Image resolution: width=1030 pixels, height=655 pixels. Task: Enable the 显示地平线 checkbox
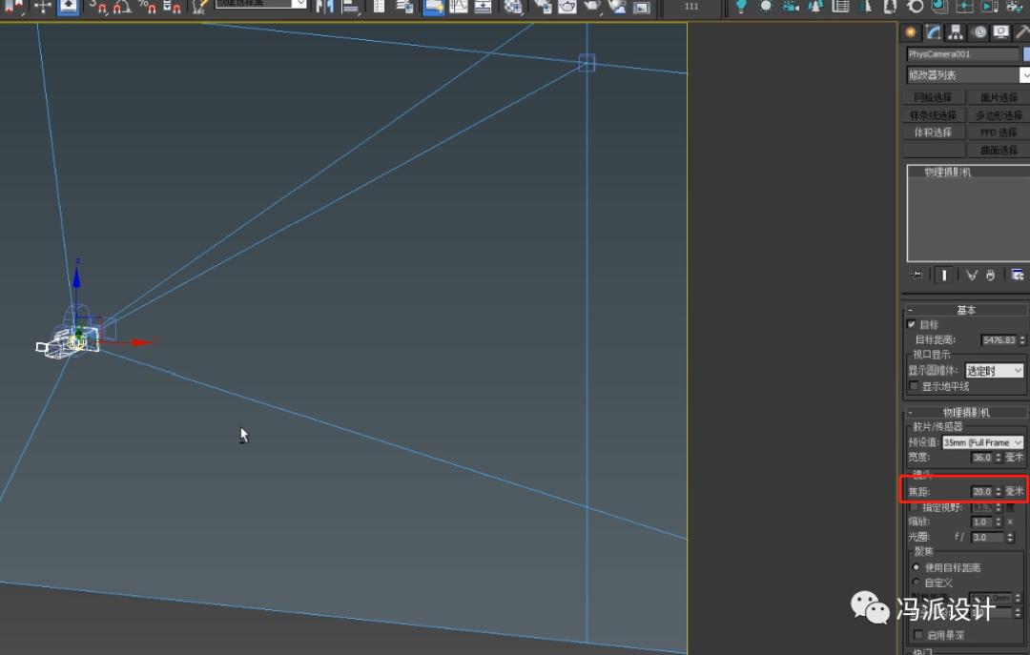[x=914, y=386]
